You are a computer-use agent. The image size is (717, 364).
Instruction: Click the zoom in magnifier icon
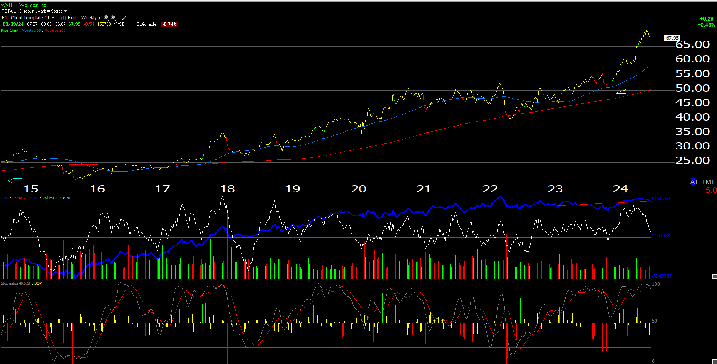[106, 18]
